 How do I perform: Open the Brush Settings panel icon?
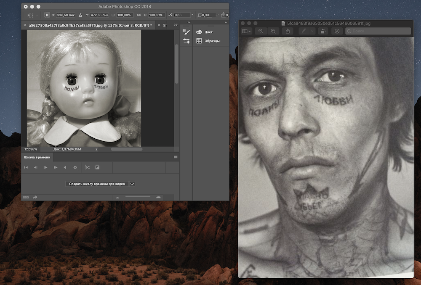[187, 32]
